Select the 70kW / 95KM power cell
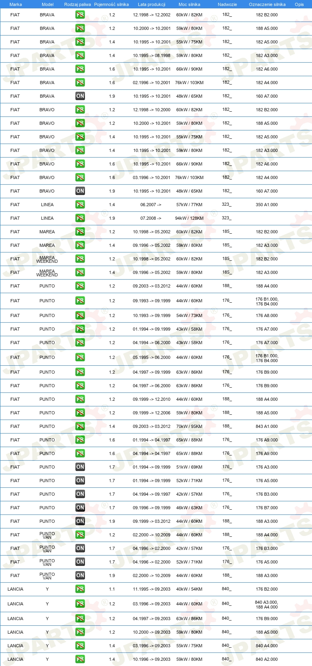Viewport: 312px width, 666px height. (x=190, y=426)
